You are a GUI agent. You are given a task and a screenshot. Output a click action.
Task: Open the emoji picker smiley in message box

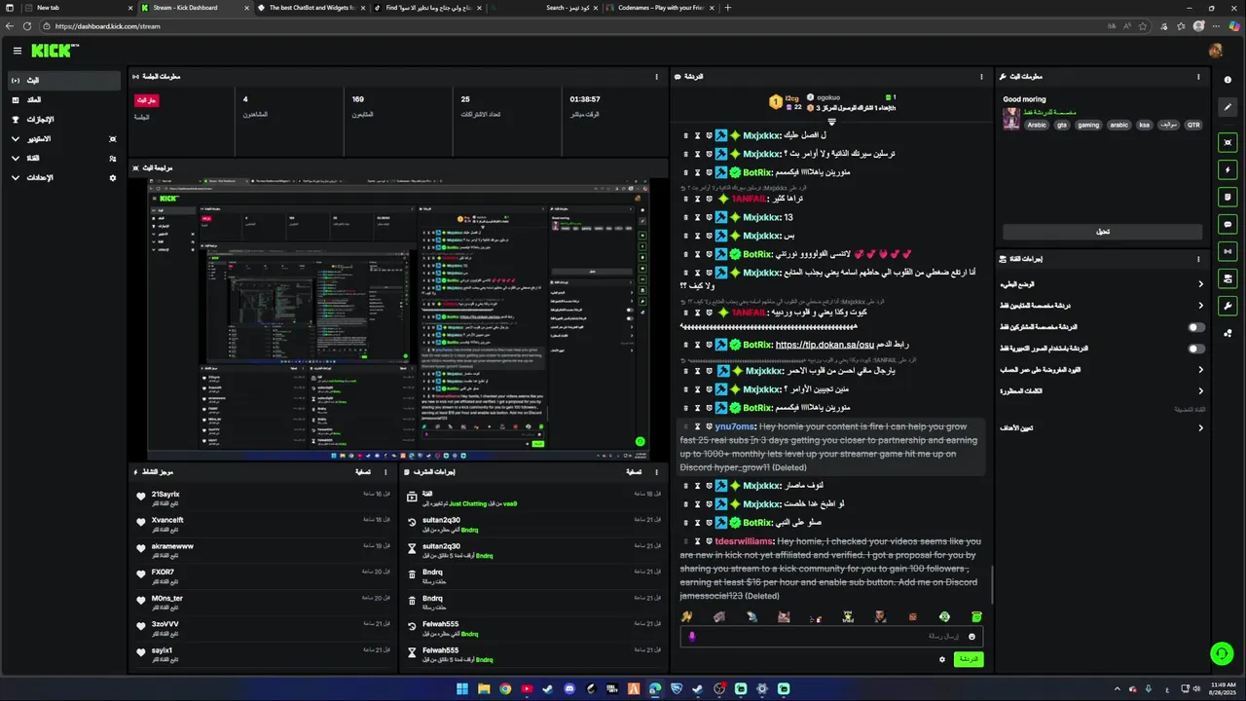[x=971, y=637]
